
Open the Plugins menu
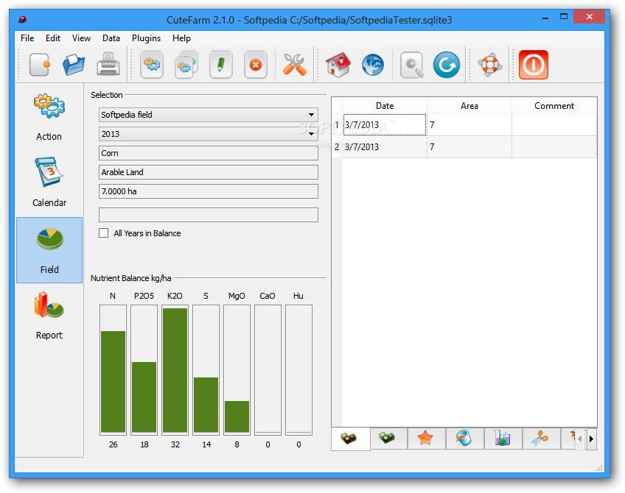146,38
